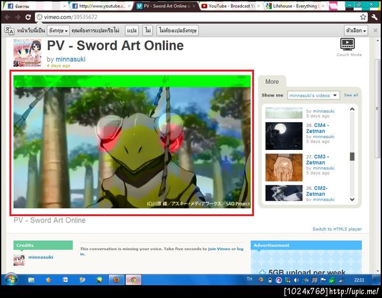The width and height of the screenshot is (382, 298).
Task: Click the Chrome taskbar button
Action: coord(134,280)
